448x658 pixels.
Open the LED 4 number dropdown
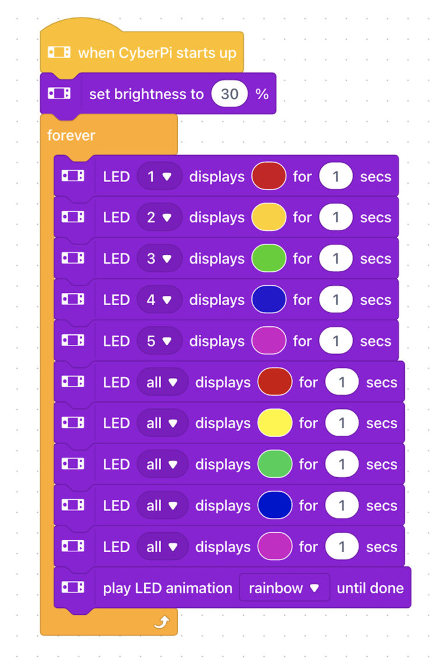159,300
